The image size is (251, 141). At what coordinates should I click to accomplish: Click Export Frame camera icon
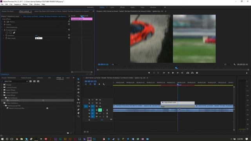coord(197,73)
